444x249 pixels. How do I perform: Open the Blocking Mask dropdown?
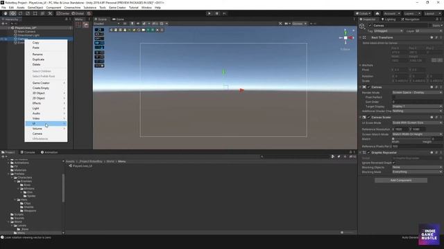click(417, 172)
